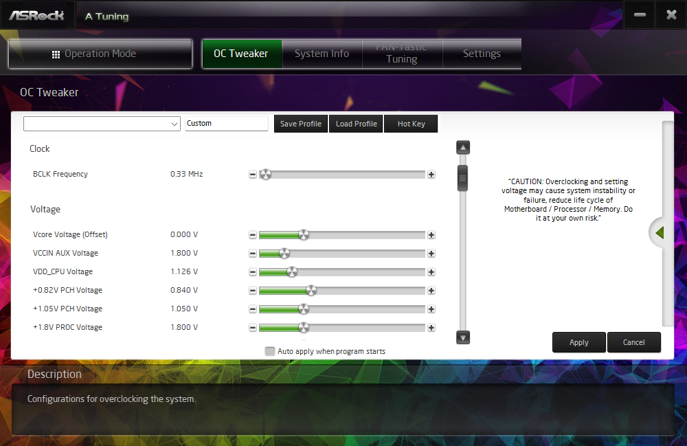Decrease +1.8V PROC Voltage with minus icon
687x446 pixels.
pyautogui.click(x=253, y=328)
